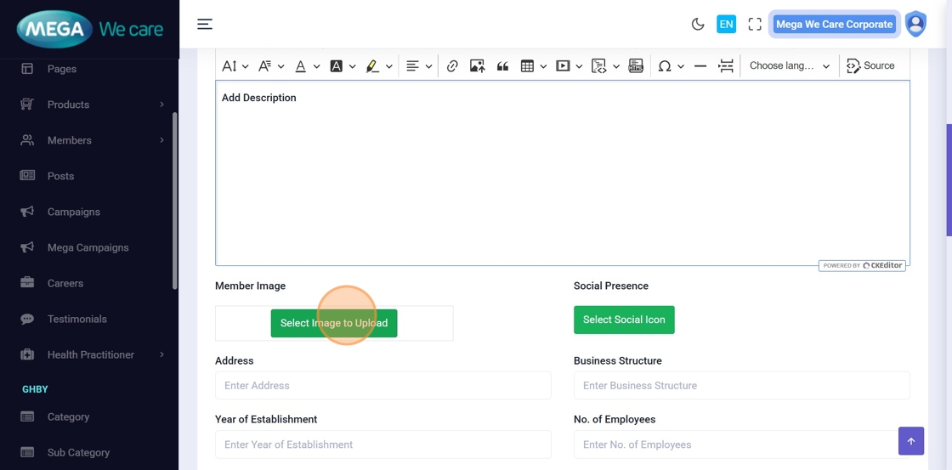Insert a horizontal line
Viewport: 952px width, 470px height.
pos(700,66)
